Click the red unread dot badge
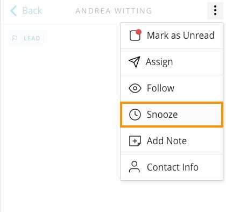Viewport: 226px width, 212px height. click(x=138, y=32)
